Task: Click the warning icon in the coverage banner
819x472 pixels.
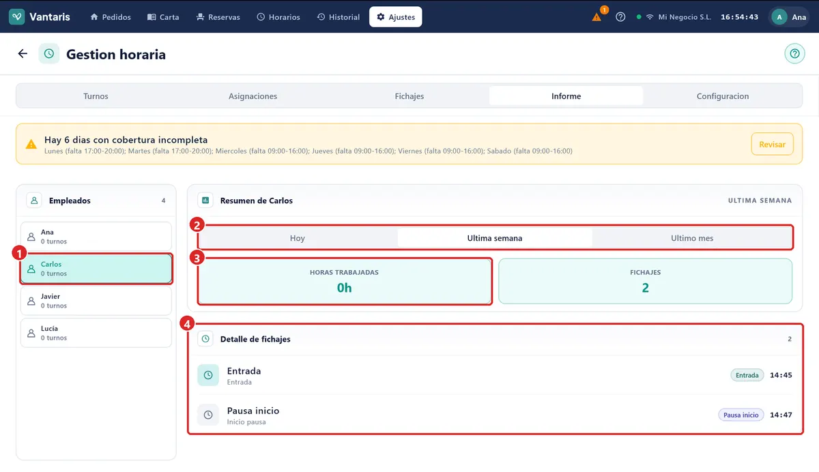Action: 31,145
